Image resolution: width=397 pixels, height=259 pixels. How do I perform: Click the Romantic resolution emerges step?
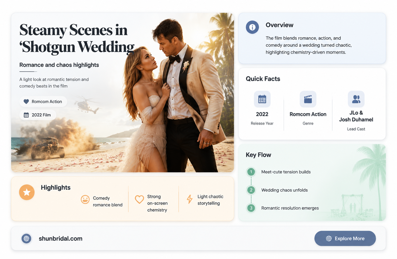coord(290,208)
